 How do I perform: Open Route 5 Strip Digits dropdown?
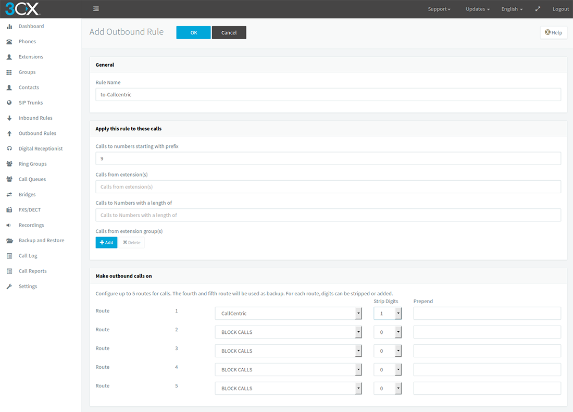click(388, 389)
